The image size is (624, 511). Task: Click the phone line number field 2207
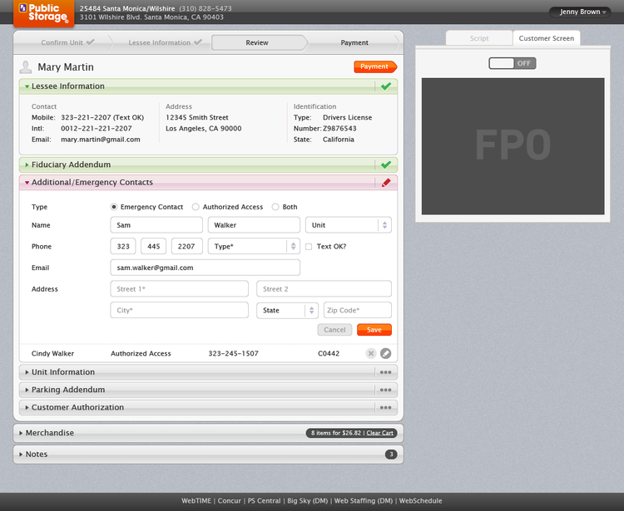186,247
